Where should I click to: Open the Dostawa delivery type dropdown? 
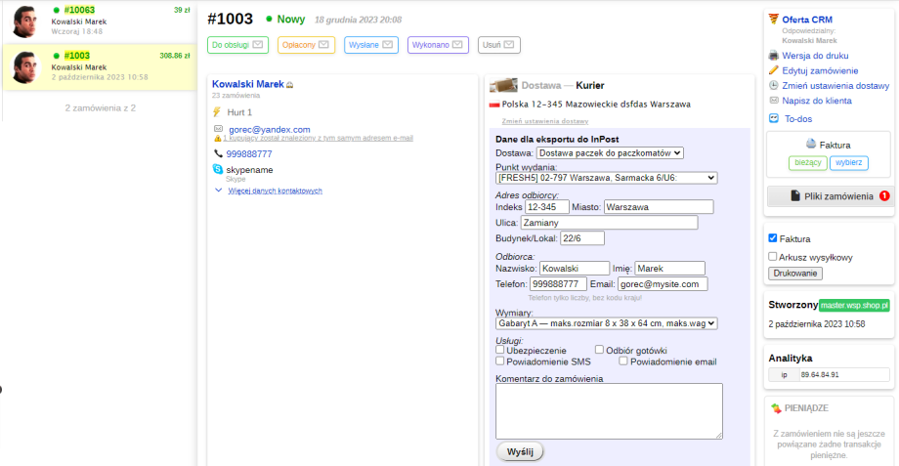click(610, 152)
